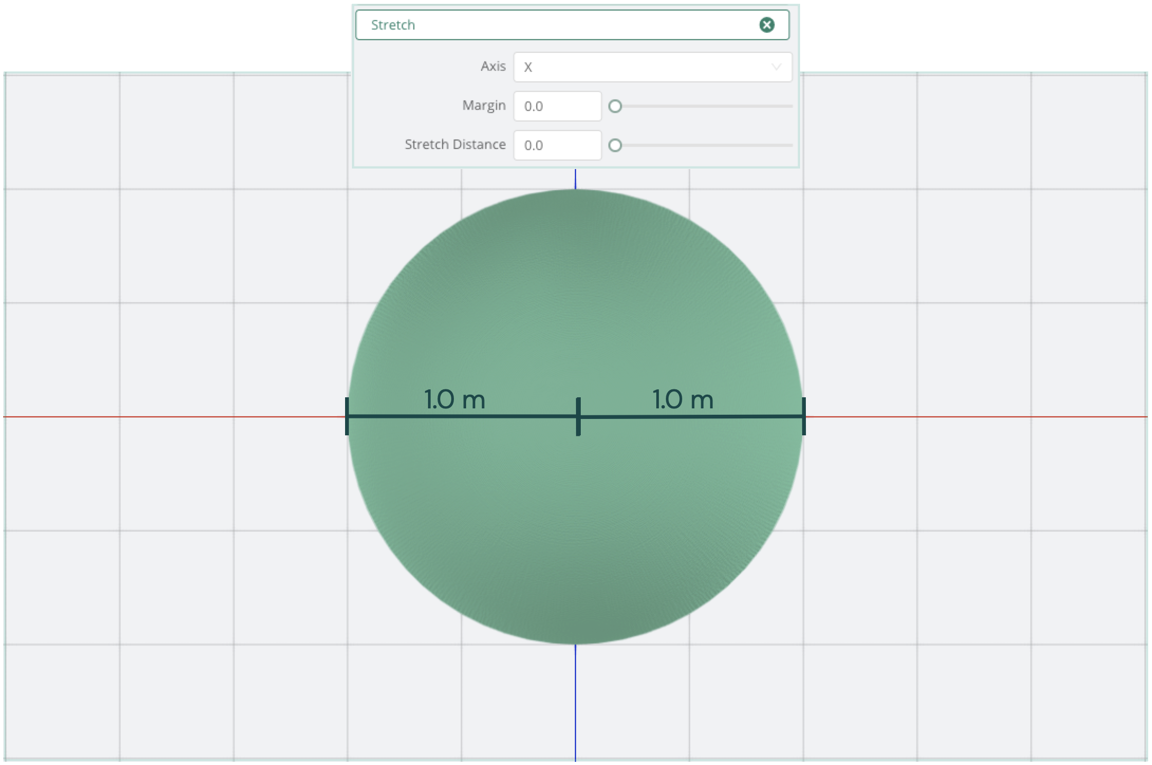Image resolution: width=1152 pixels, height=765 pixels.
Task: Click far right end of Stretch Distance track
Action: point(790,145)
